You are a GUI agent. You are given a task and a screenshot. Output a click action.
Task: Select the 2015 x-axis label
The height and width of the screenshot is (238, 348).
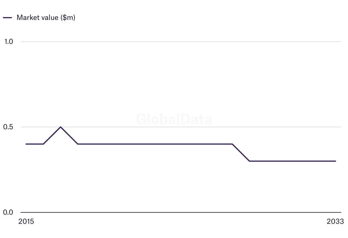(26, 221)
